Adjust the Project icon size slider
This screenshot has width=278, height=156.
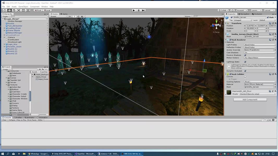[43, 115]
